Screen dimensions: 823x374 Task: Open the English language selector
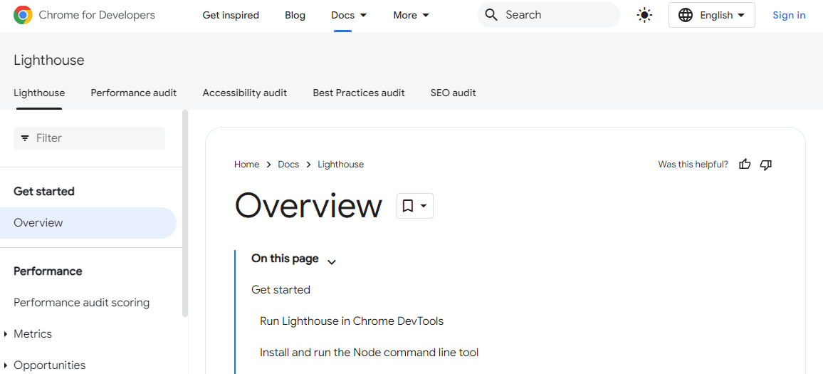(712, 15)
